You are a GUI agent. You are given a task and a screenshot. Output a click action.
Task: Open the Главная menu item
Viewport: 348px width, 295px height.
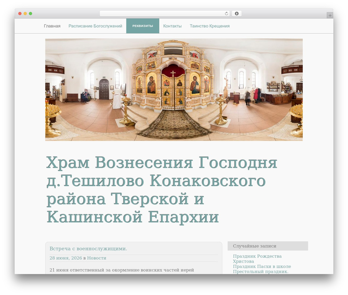point(52,26)
